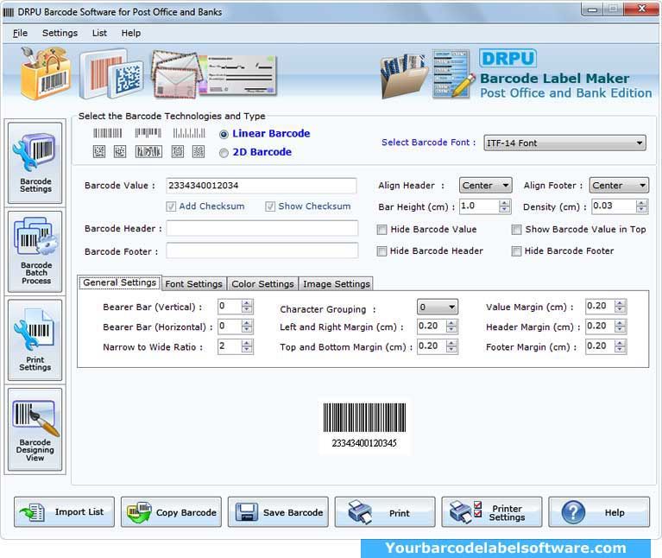Click the Bearer Bar (Horizontal) spinner arrows
This screenshot has width=662, height=558.
coord(247,327)
